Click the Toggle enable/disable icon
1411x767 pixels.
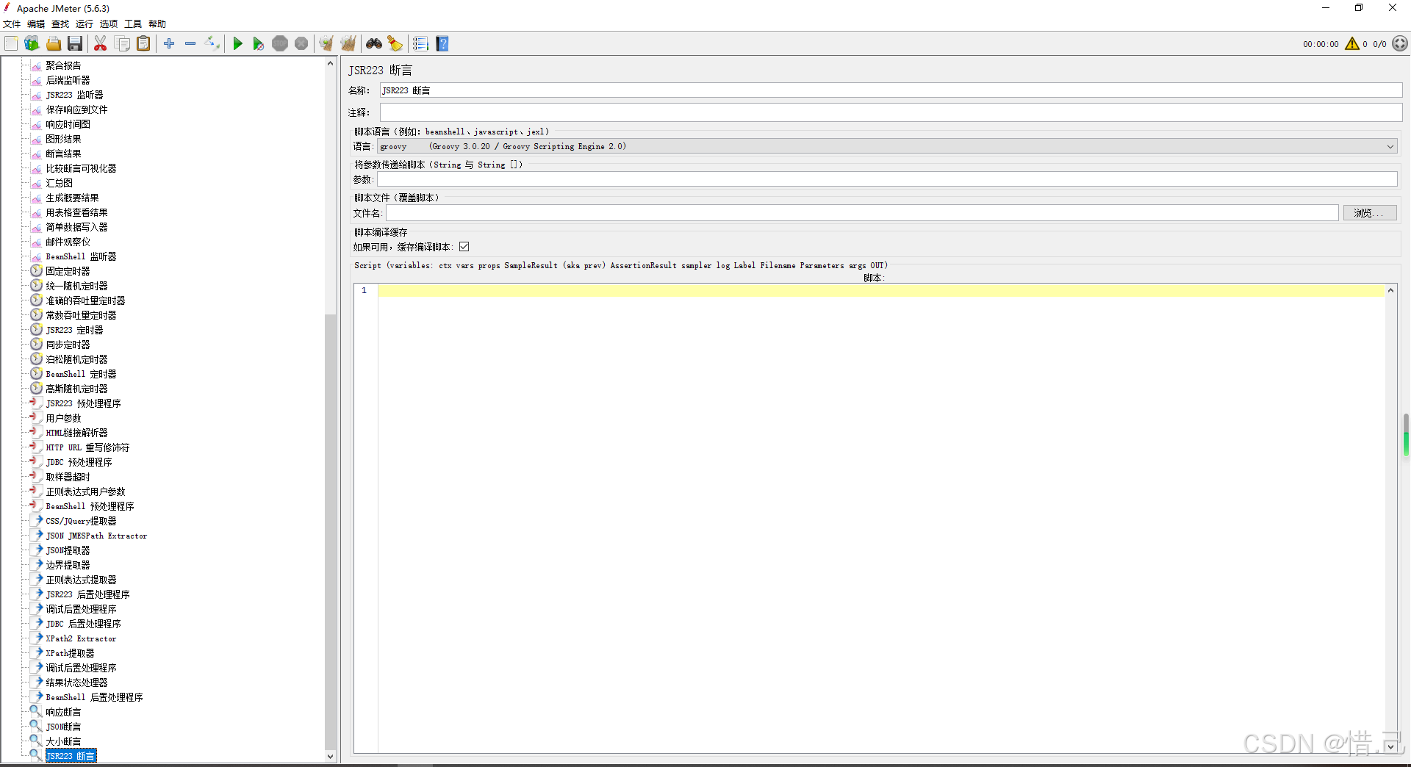tap(212, 44)
